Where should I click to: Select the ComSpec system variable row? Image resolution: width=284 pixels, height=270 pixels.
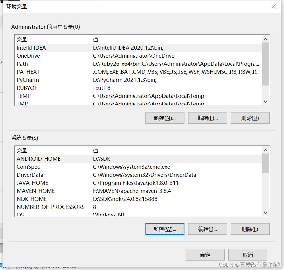pyautogui.click(x=139, y=167)
